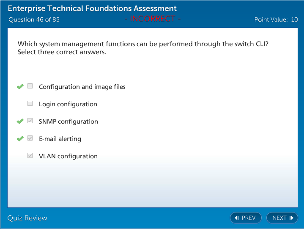Screen dimensions: 304x229
Task: Click the green checkmark beside Configuration and image files
Action: coord(20,87)
